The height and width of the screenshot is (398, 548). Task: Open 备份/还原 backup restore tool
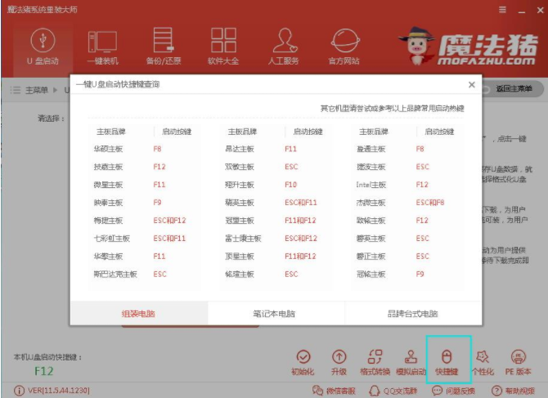[x=164, y=46]
